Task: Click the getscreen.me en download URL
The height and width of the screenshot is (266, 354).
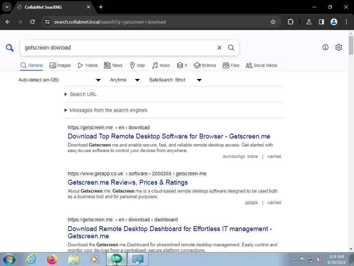Action: pos(109,127)
